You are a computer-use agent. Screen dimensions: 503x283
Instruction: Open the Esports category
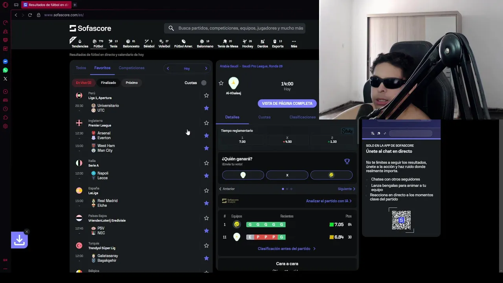[x=278, y=43]
